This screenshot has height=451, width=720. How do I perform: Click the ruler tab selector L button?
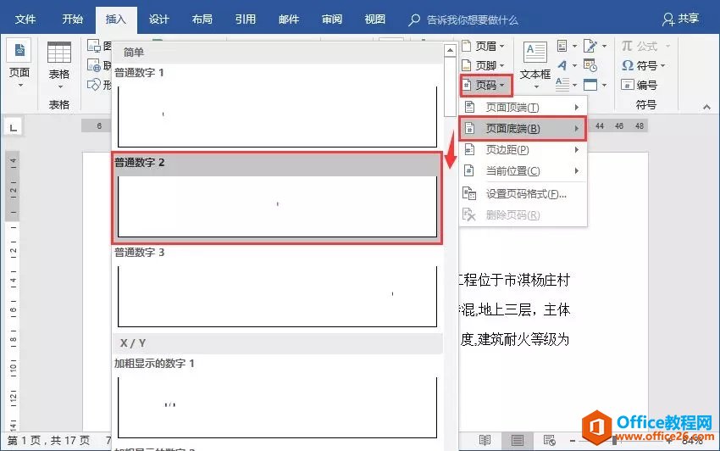(x=14, y=126)
